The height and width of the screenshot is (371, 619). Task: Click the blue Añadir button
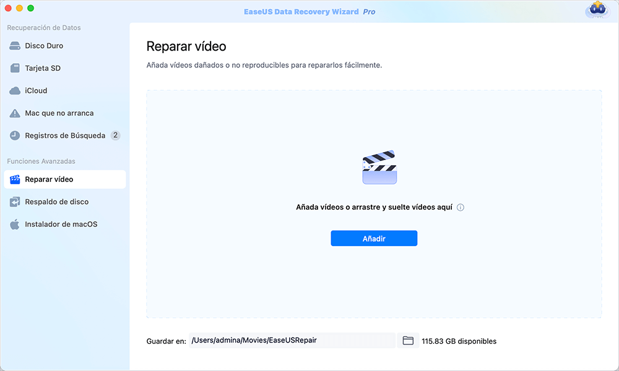pos(374,239)
